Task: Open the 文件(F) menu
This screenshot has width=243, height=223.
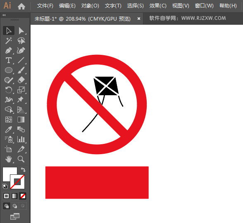Action: [x=45, y=6]
